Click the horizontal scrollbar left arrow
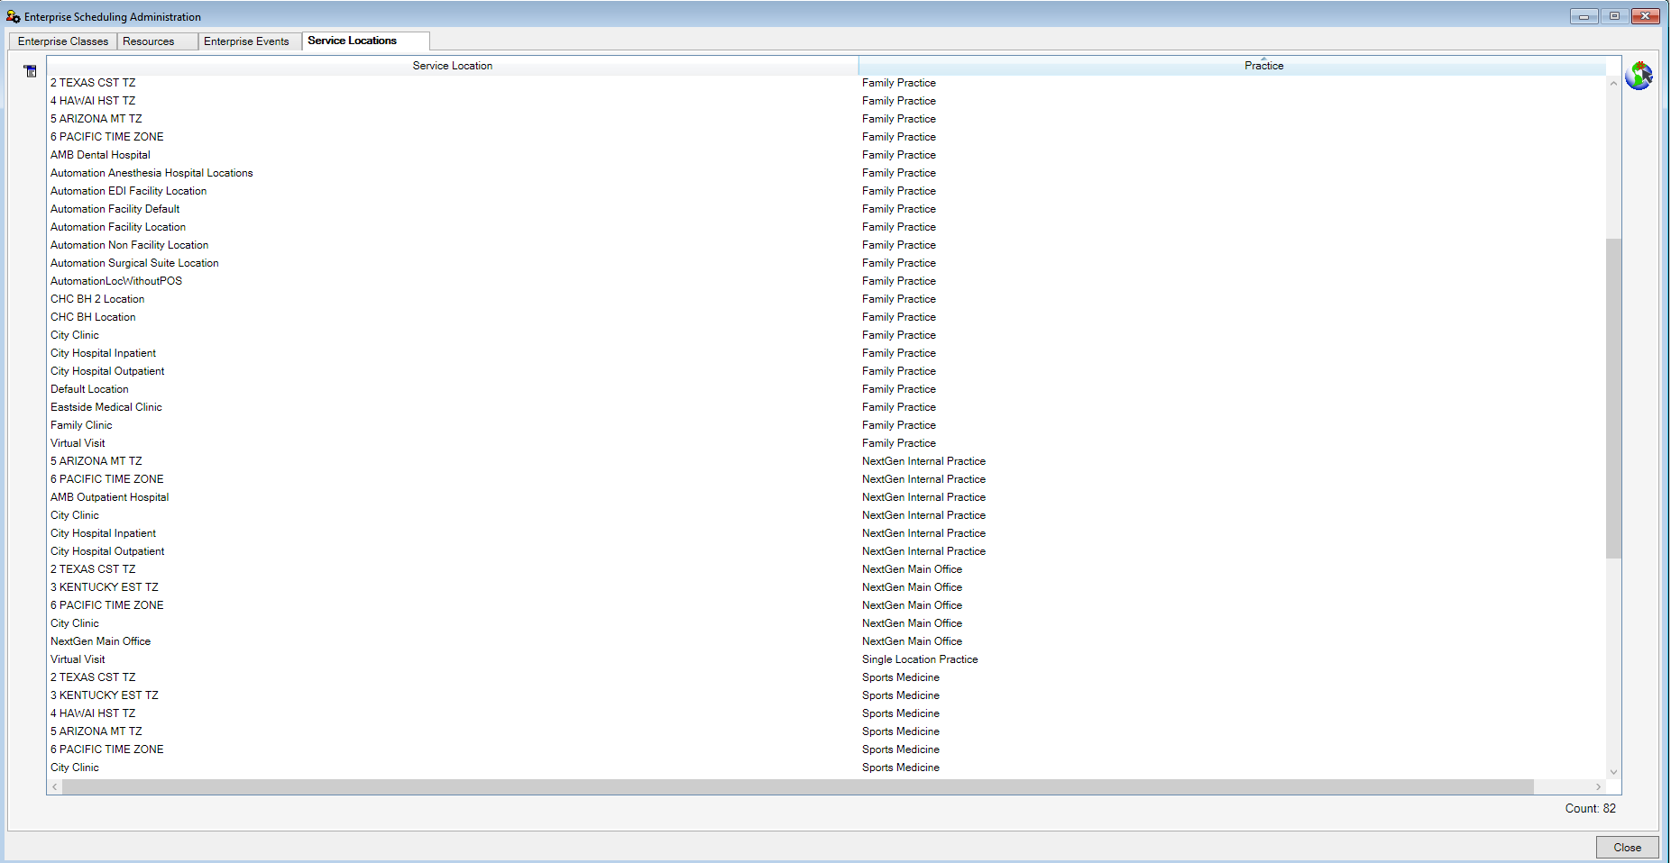Image resolution: width=1671 pixels, height=863 pixels. click(x=55, y=786)
